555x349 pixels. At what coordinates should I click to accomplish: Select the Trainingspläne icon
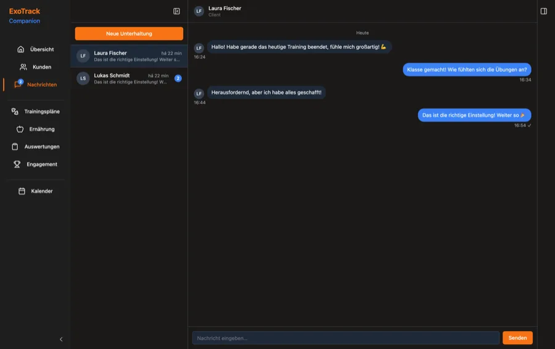coord(15,111)
